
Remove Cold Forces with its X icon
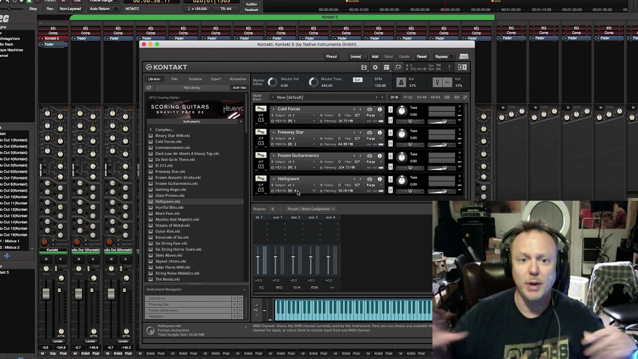(x=460, y=107)
